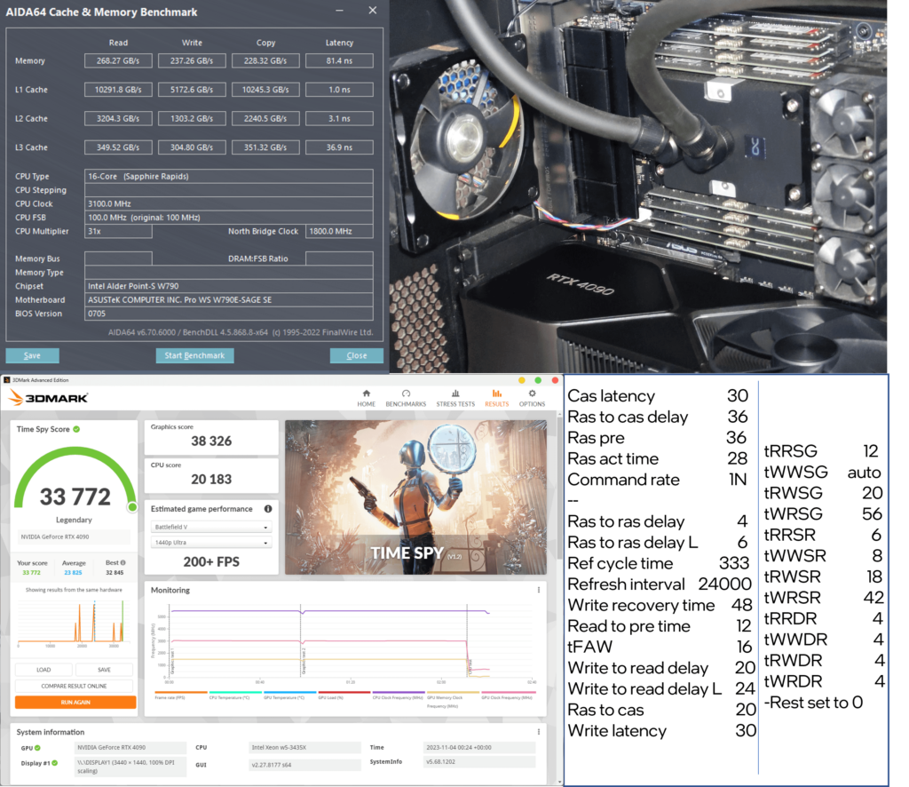Click the Chipset Intel Alder Point-S W790 field
Image resolution: width=909 pixels, height=787 pixels.
click(228, 286)
